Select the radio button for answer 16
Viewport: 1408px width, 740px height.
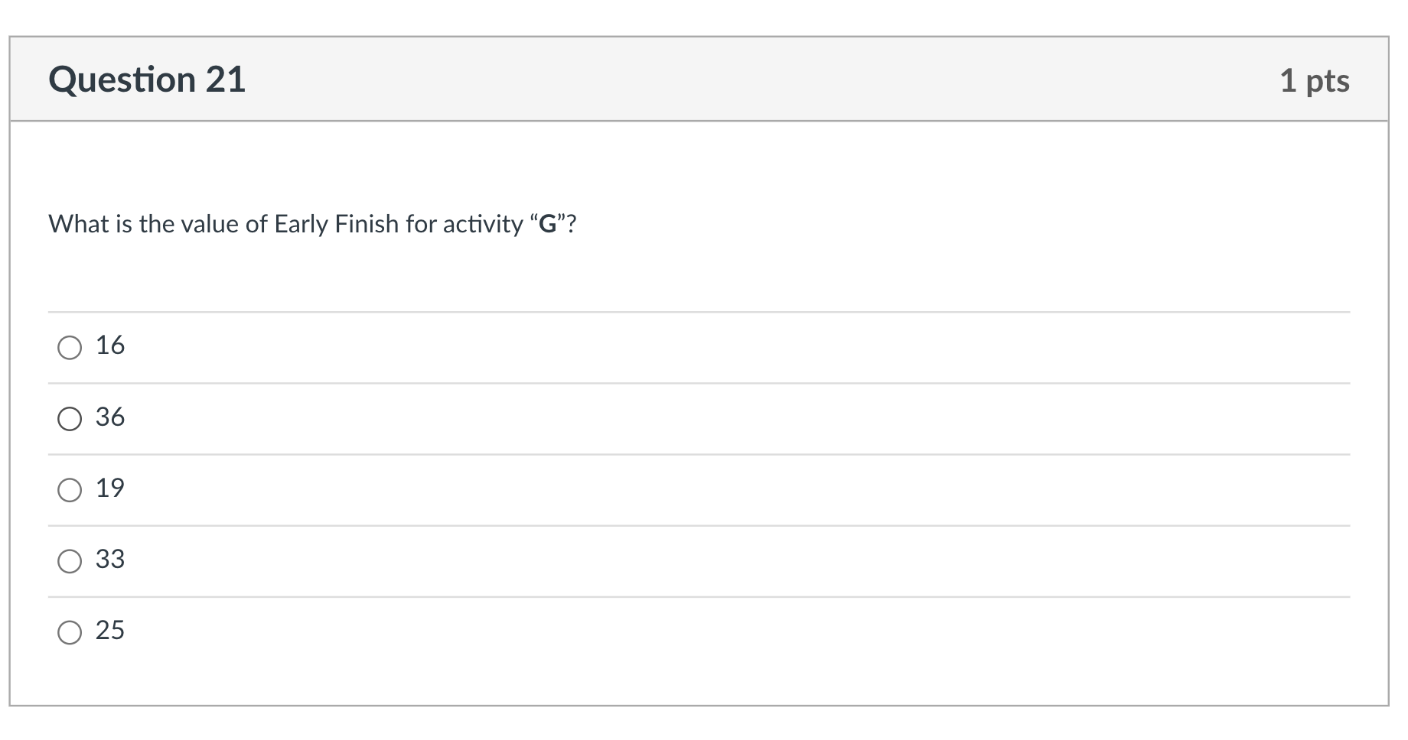(x=70, y=346)
